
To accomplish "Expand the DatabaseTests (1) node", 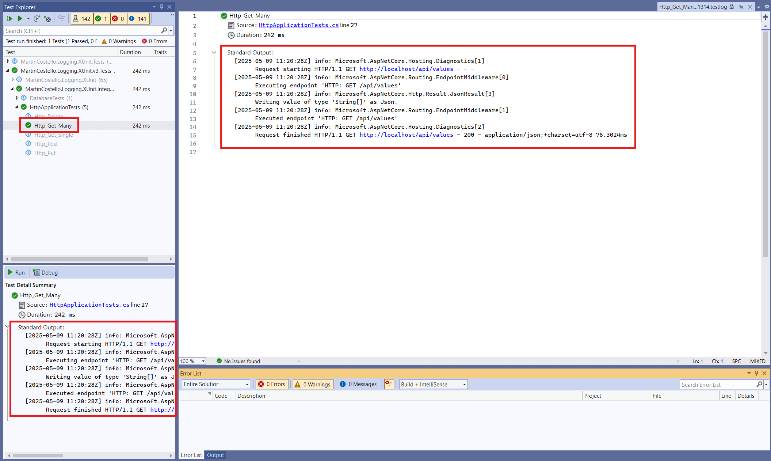I will coord(17,98).
